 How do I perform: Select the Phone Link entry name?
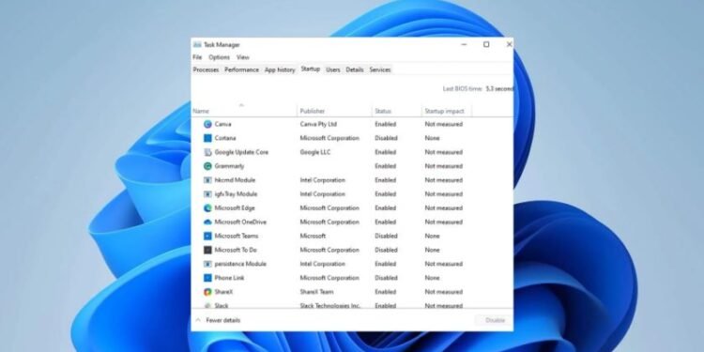point(229,278)
